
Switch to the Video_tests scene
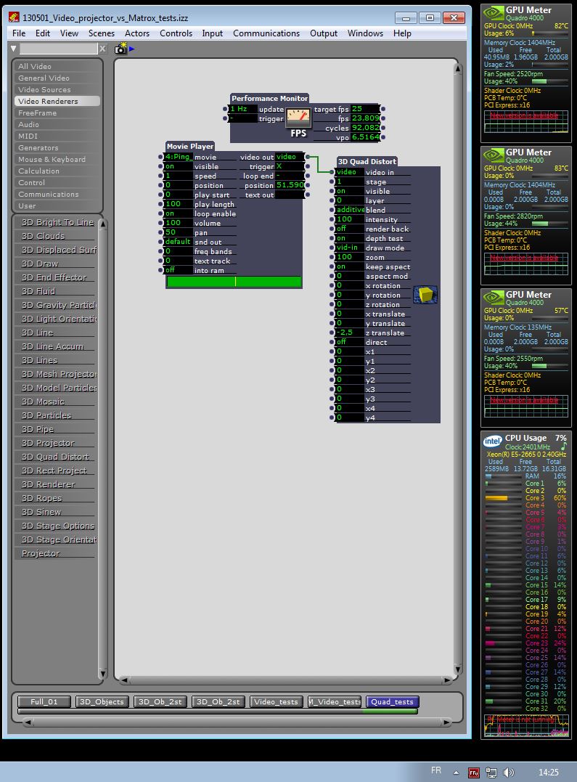(276, 701)
